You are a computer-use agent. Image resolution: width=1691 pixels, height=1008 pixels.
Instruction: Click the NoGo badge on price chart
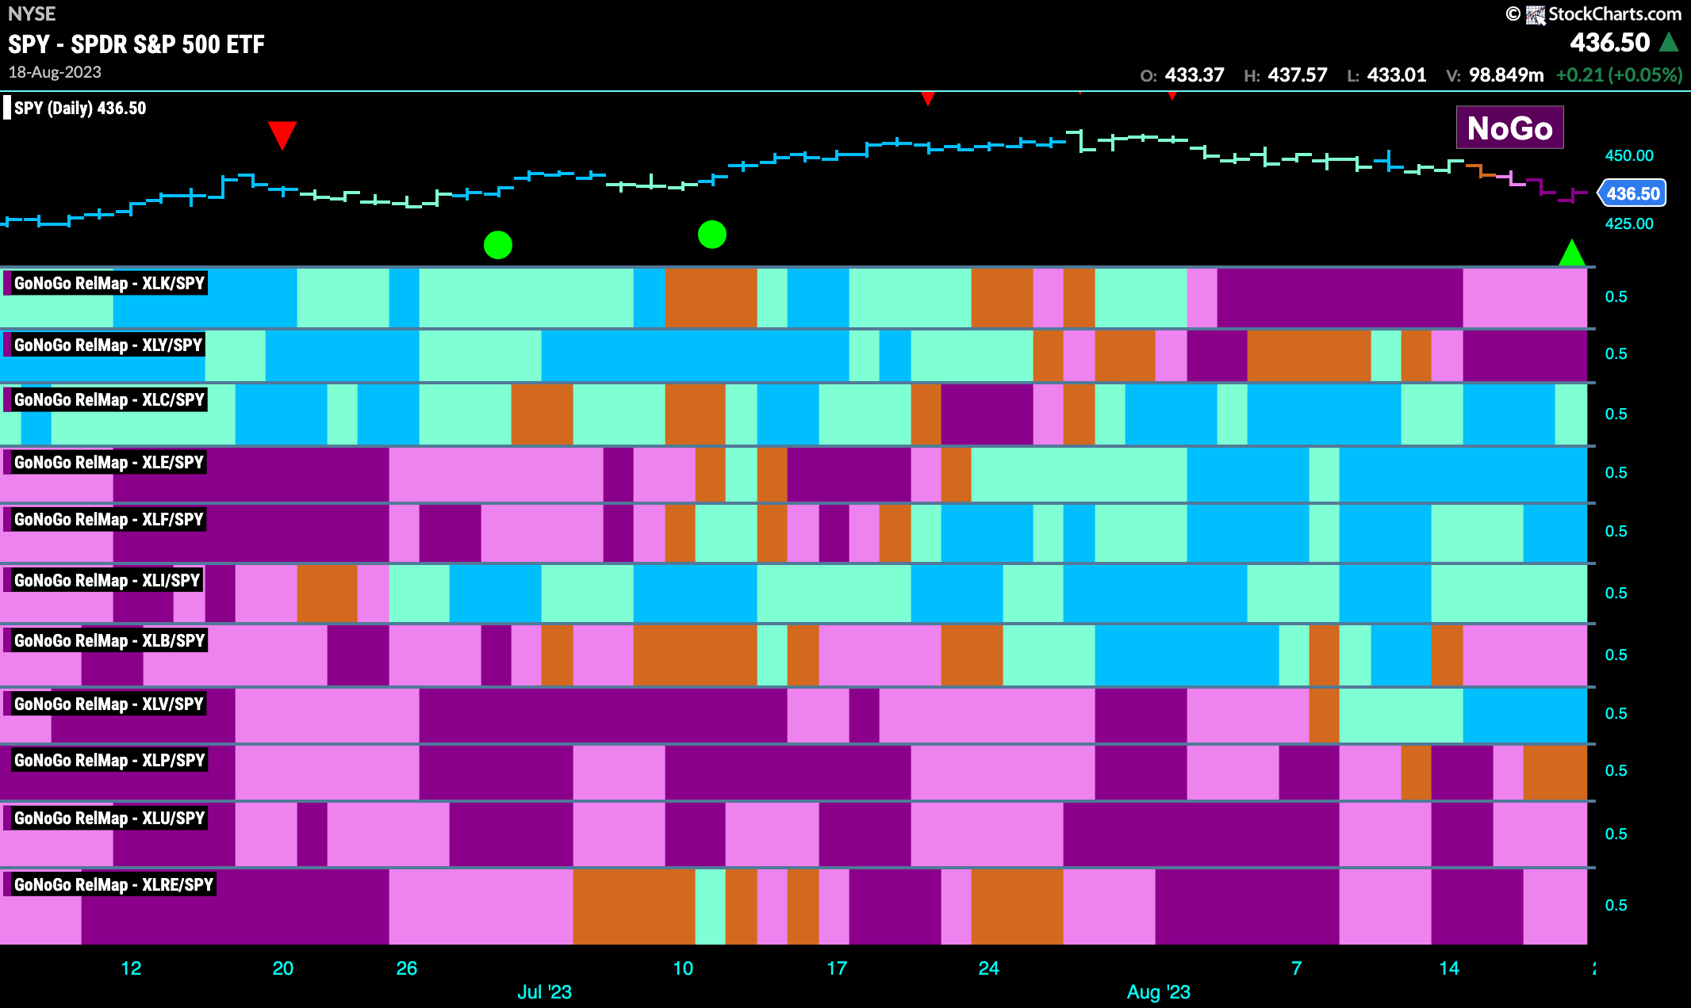coord(1510,128)
